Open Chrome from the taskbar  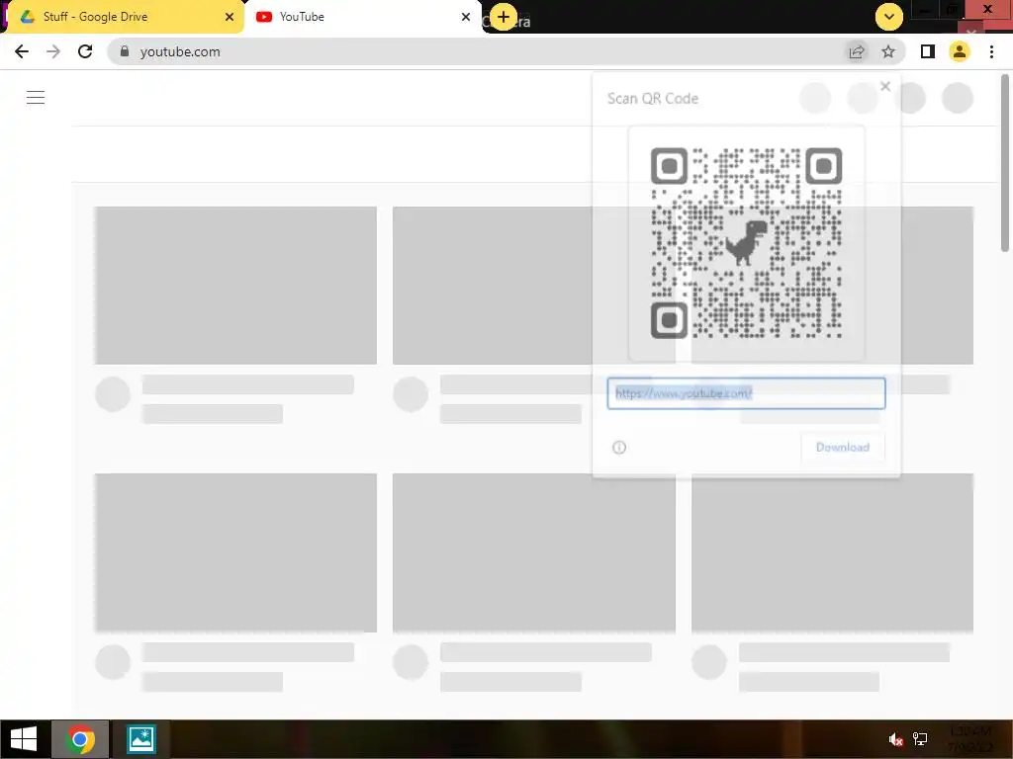pyautogui.click(x=80, y=739)
